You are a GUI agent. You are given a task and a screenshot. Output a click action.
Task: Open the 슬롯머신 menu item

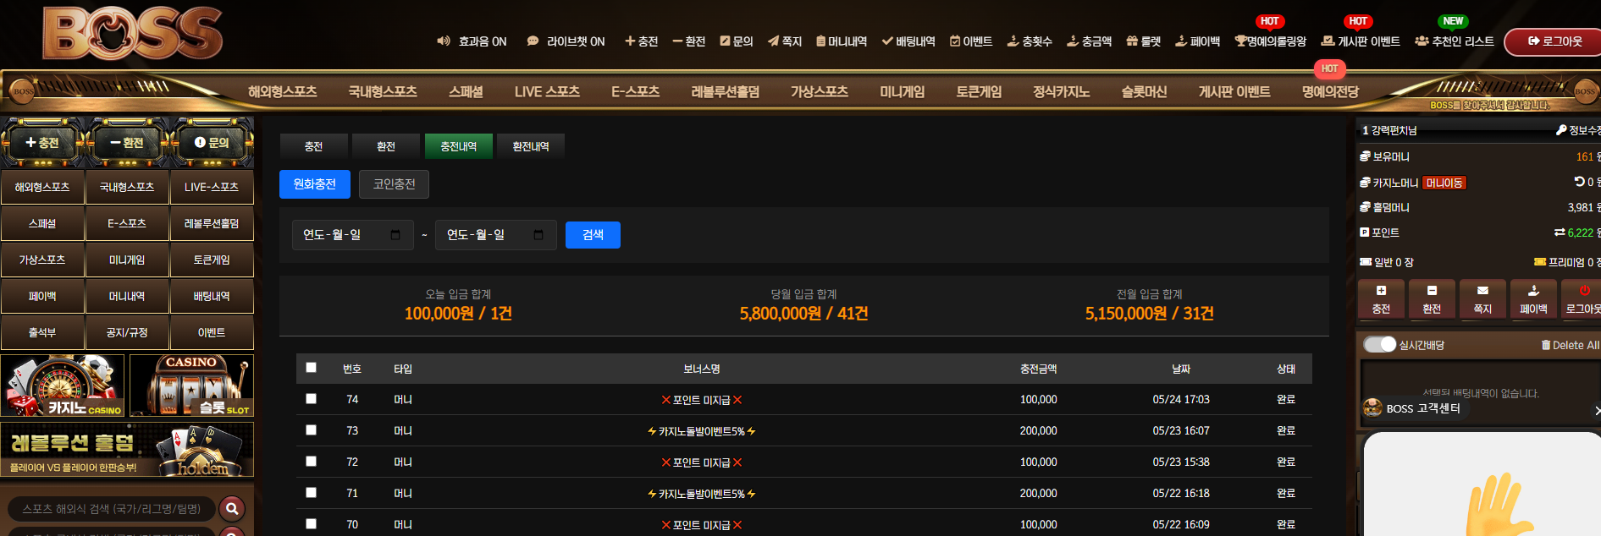(x=1144, y=91)
